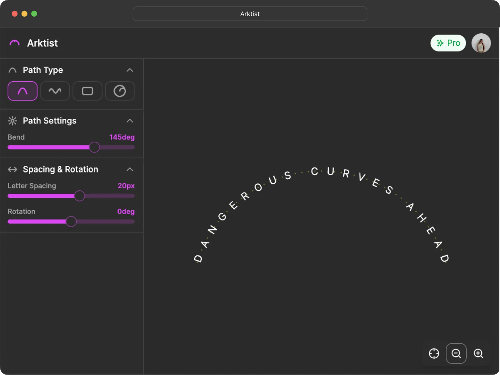500x375 pixels.
Task: Select the circle path type
Action: pyautogui.click(x=120, y=91)
